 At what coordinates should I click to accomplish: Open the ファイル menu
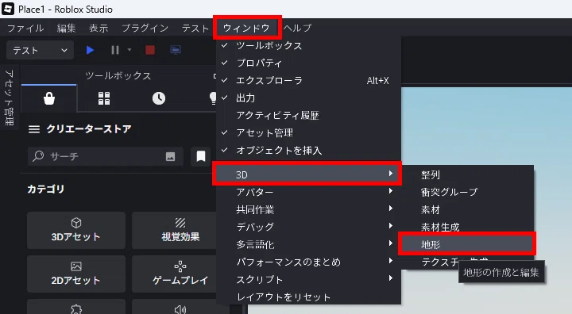25,28
